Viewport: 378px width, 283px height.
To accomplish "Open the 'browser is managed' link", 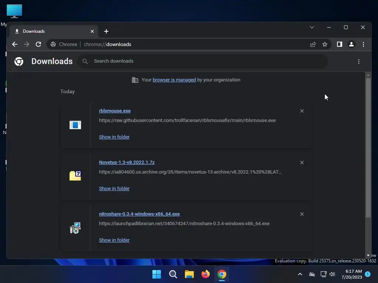I will (174, 80).
